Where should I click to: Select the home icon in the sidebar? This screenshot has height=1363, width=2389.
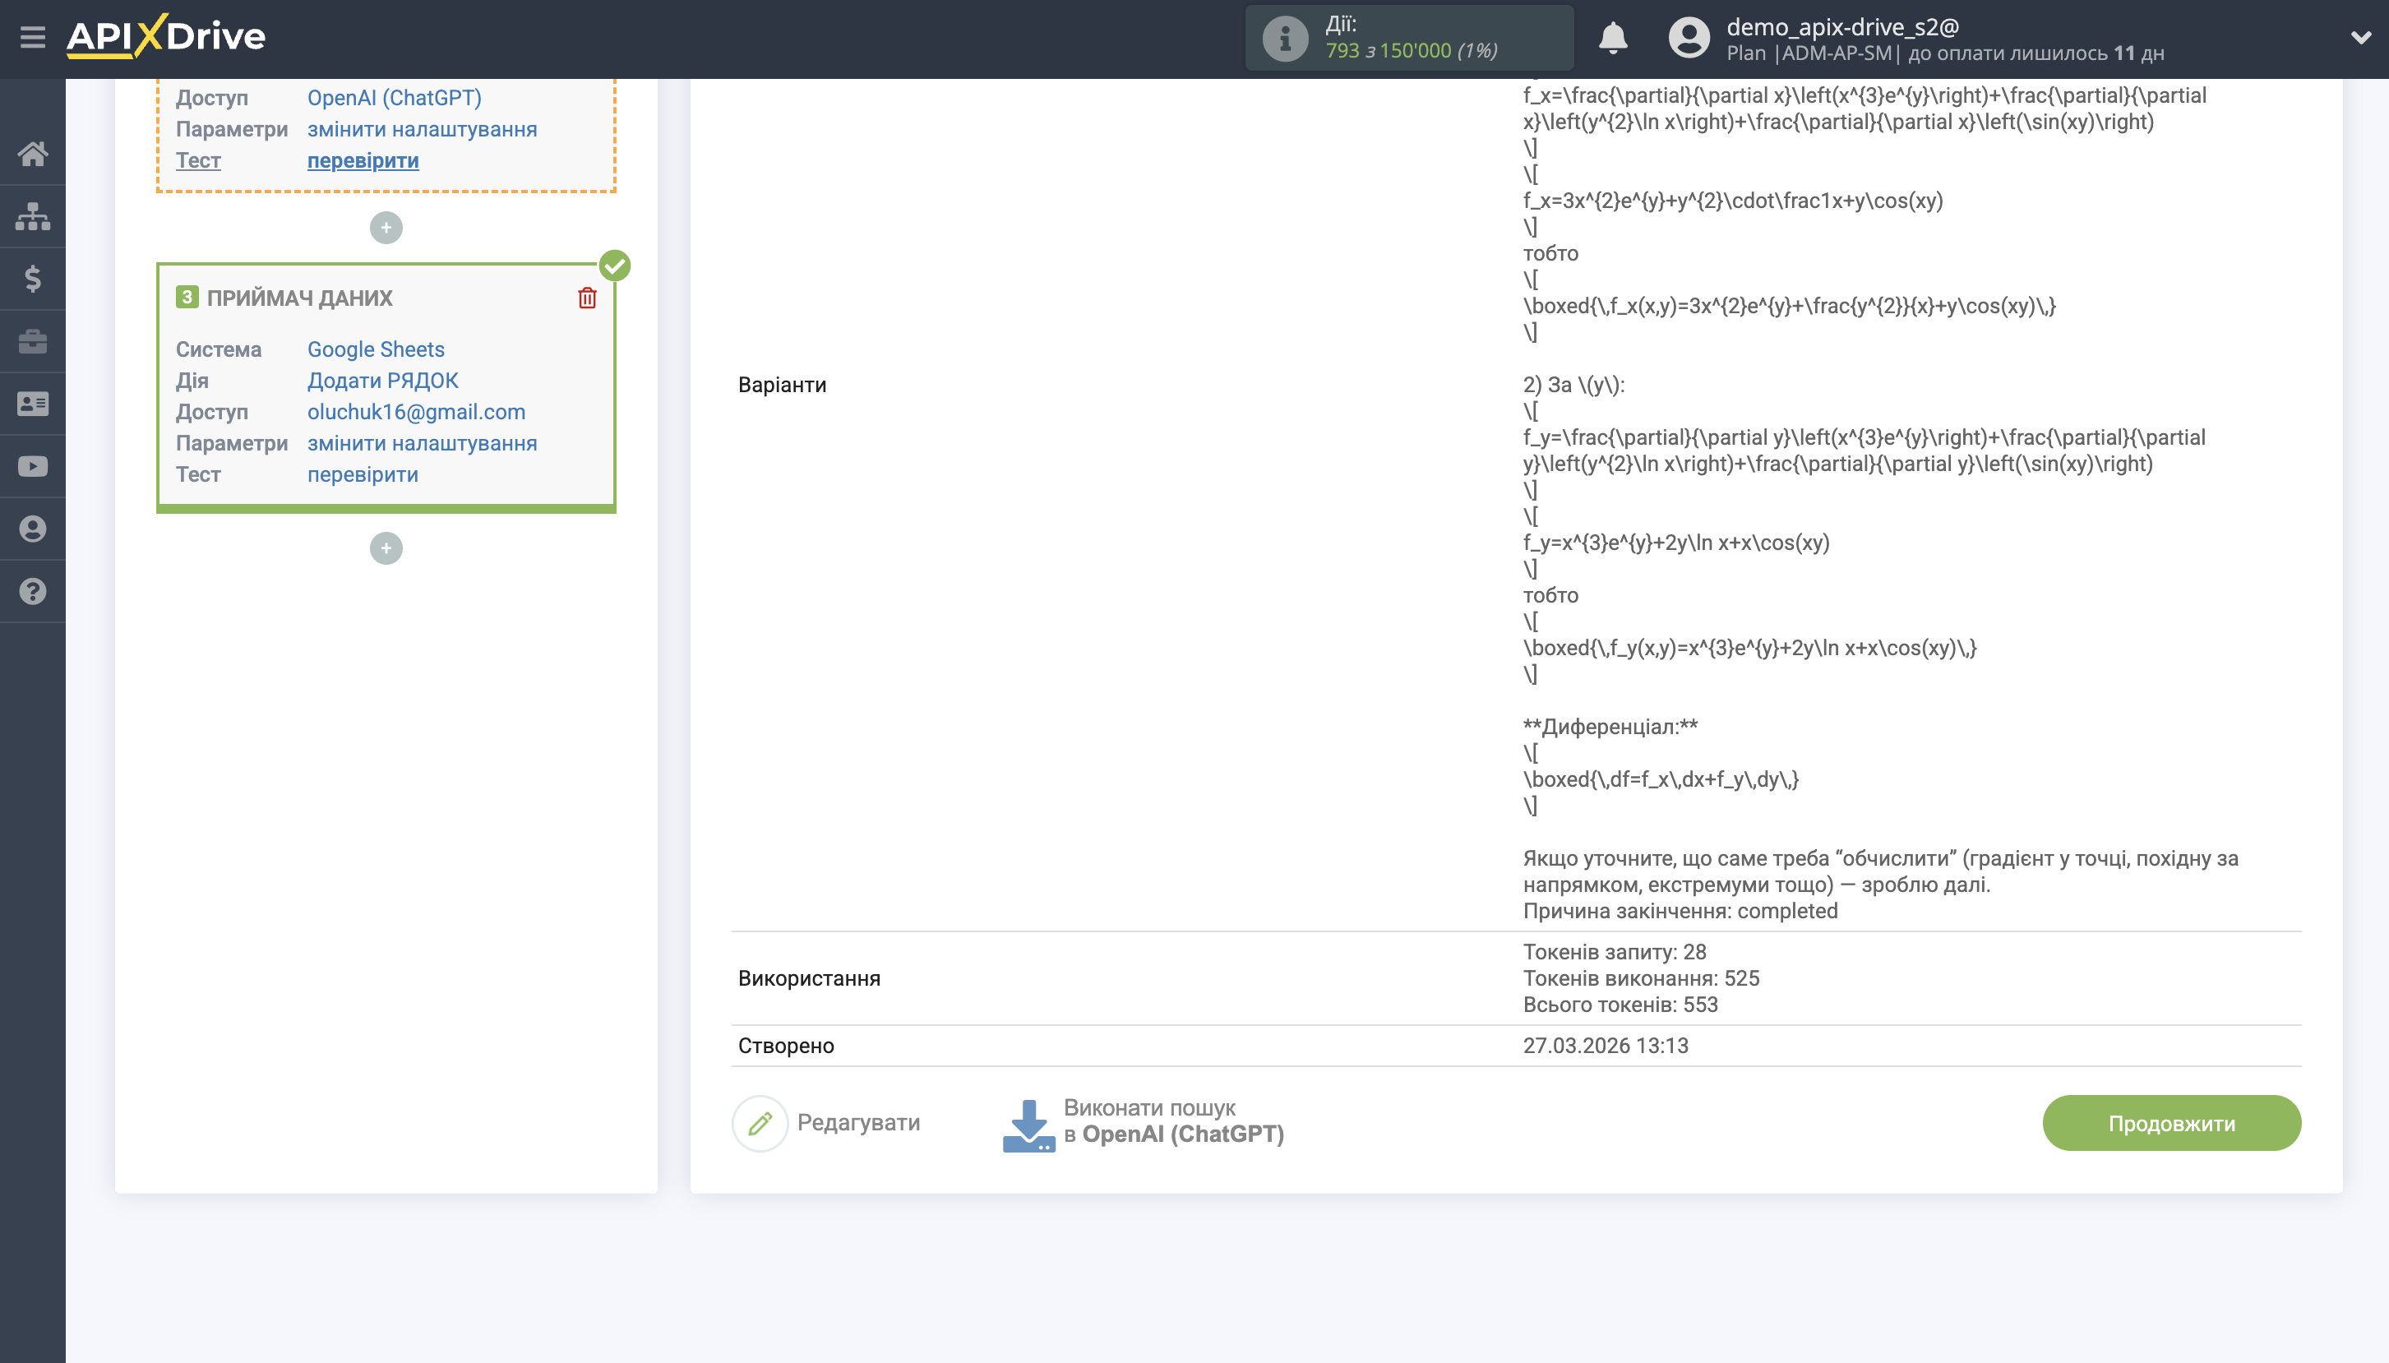click(x=34, y=154)
